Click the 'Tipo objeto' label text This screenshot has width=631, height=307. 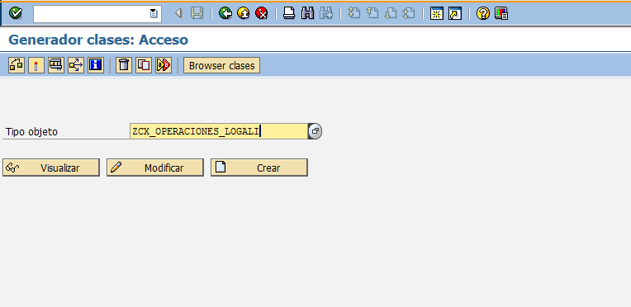click(31, 132)
